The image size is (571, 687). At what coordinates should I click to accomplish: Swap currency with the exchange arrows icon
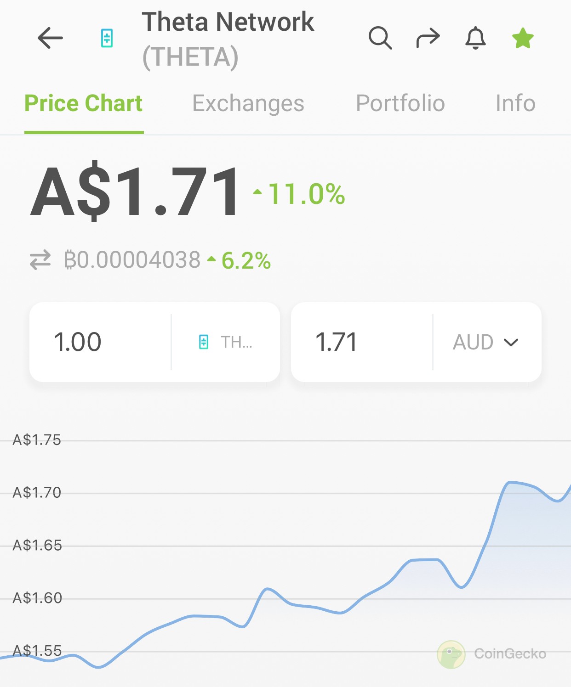(40, 260)
